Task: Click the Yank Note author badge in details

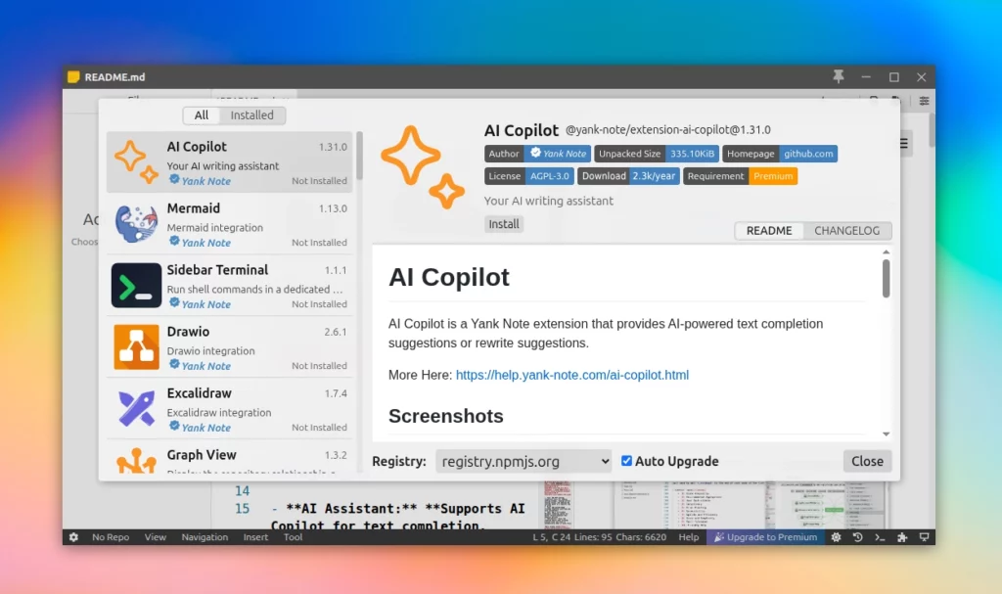Action: [558, 154]
